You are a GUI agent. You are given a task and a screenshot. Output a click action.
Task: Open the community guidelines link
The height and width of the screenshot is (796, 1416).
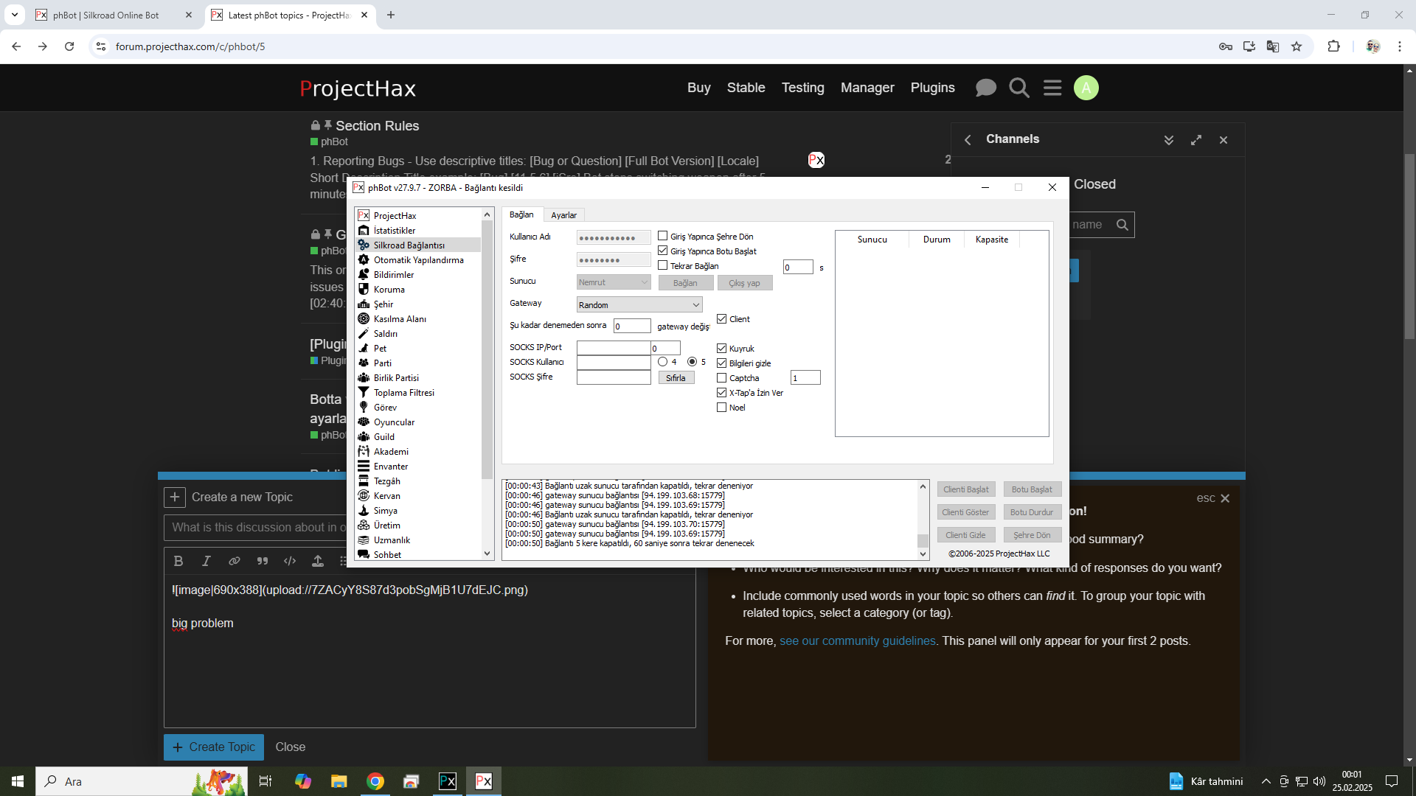coord(857,640)
